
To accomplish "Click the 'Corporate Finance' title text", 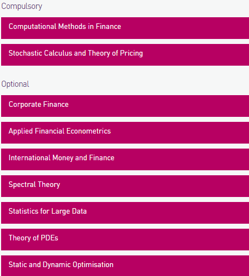I will coord(38,105).
